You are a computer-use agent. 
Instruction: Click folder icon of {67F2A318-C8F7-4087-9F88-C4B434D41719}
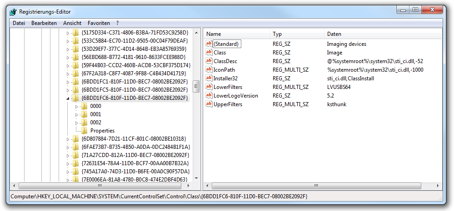click(75, 73)
